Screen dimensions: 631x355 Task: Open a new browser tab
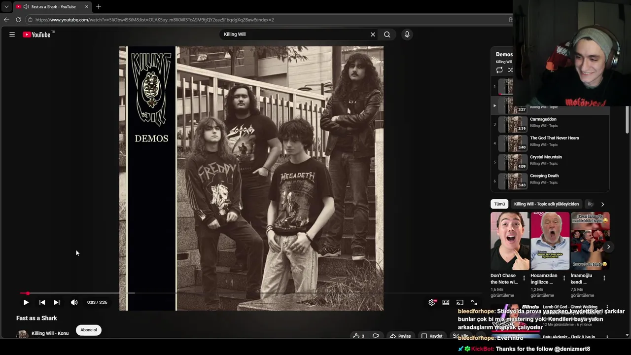click(99, 6)
